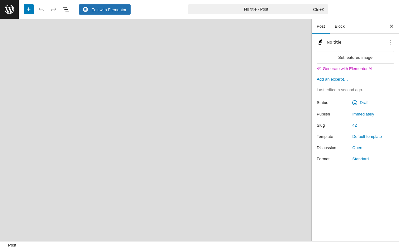This screenshot has height=249, width=399.
Task: Open the command palette search bar
Action: 258,9
